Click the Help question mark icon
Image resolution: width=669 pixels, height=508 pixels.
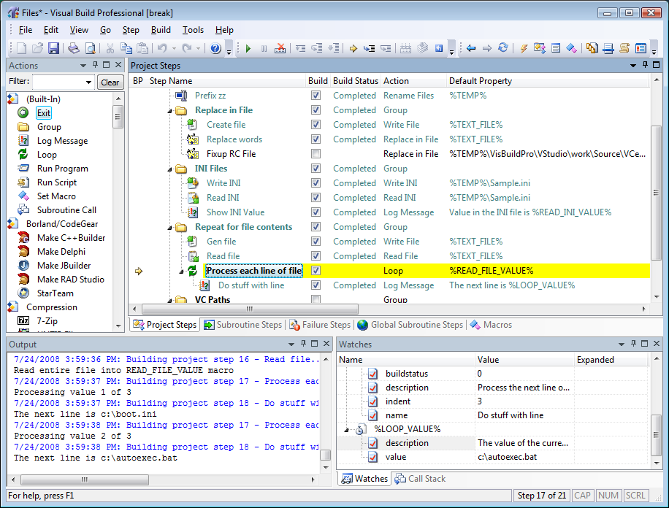point(215,49)
